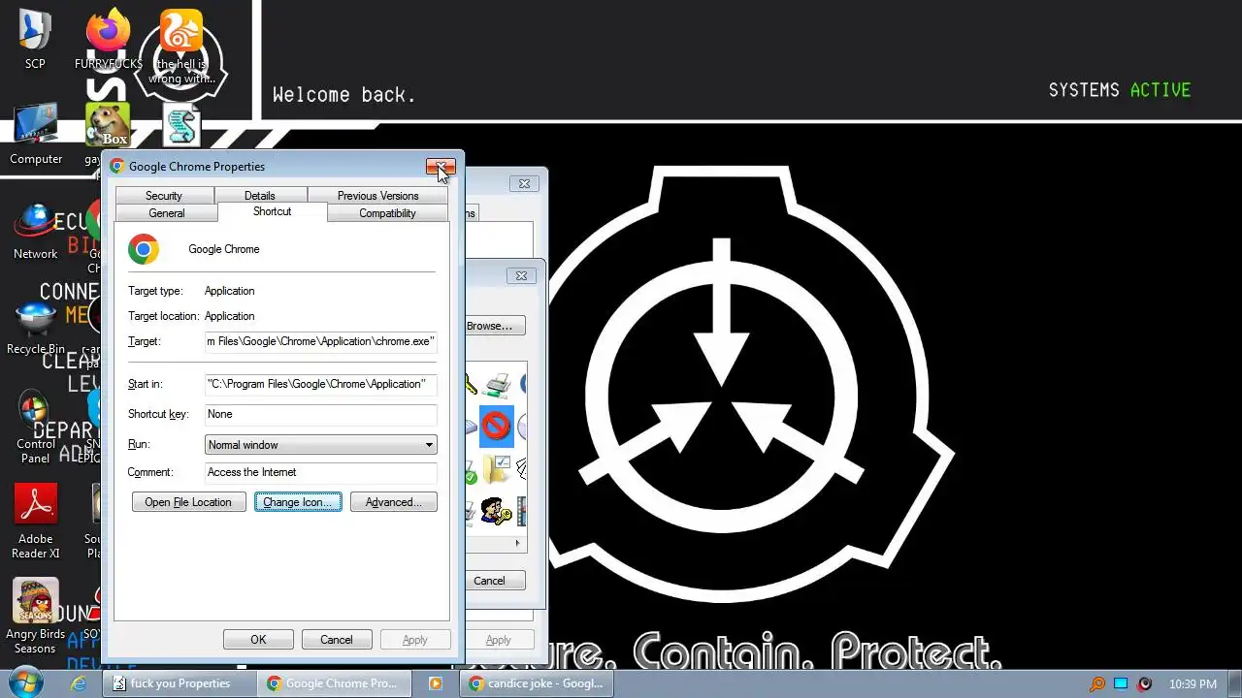Click the 10:39 PM taskbar clock
1242x698 pixels.
coord(1193,683)
